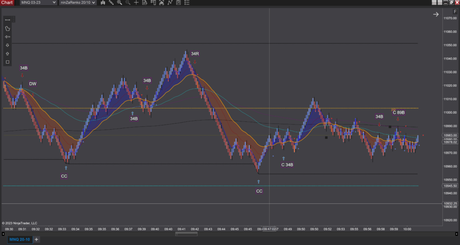The height and width of the screenshot is (245, 460).
Task: Select the drawing tools pencil icon
Action: point(111,3)
